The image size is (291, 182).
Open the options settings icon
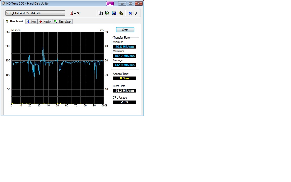coord(121,13)
